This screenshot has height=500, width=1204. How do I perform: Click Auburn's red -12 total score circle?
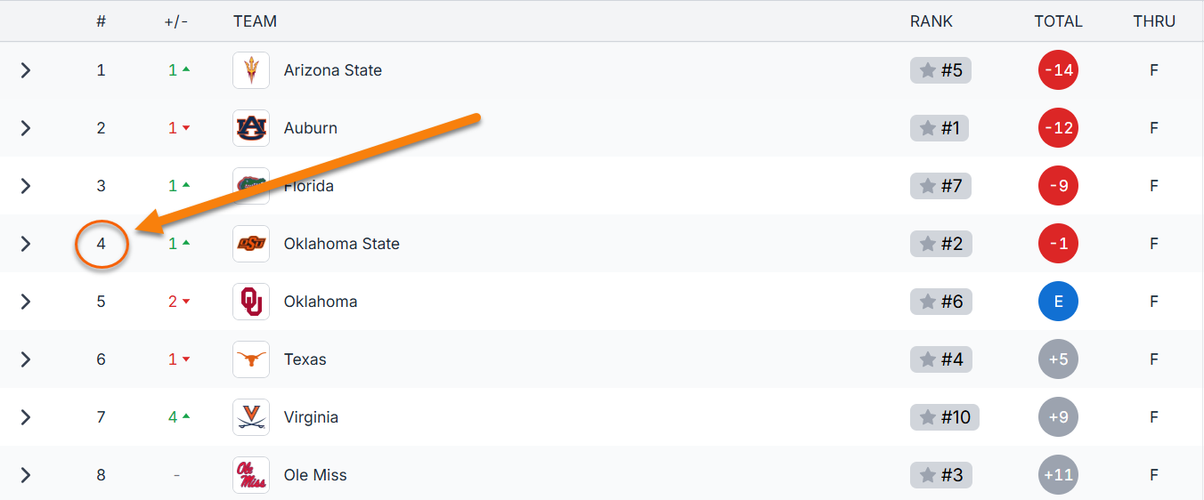1058,128
